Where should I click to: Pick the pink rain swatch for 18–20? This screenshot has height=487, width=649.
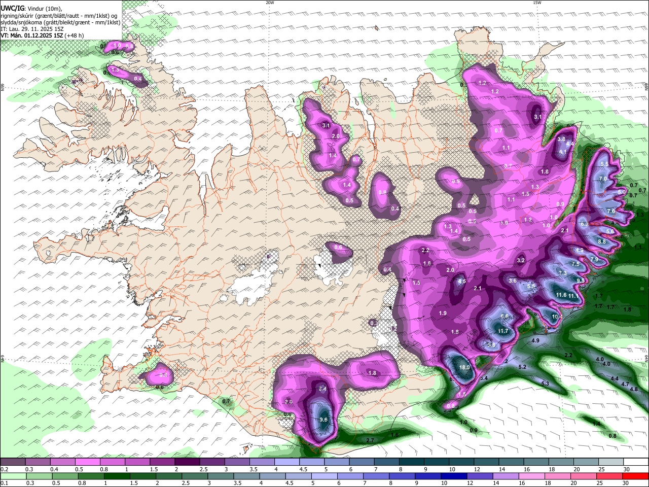click(557, 476)
